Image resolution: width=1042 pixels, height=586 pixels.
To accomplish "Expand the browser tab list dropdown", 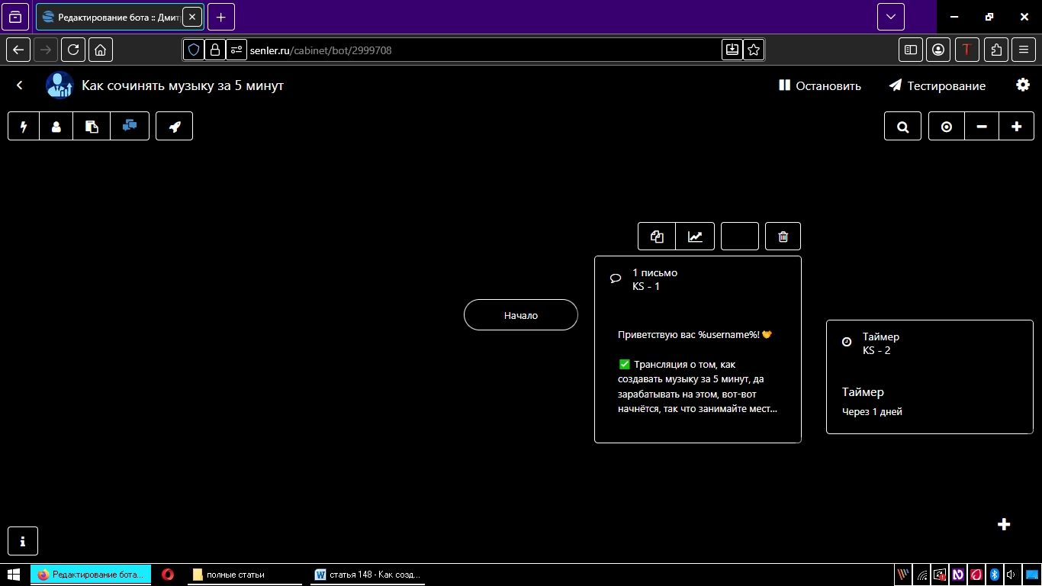I will click(x=890, y=17).
